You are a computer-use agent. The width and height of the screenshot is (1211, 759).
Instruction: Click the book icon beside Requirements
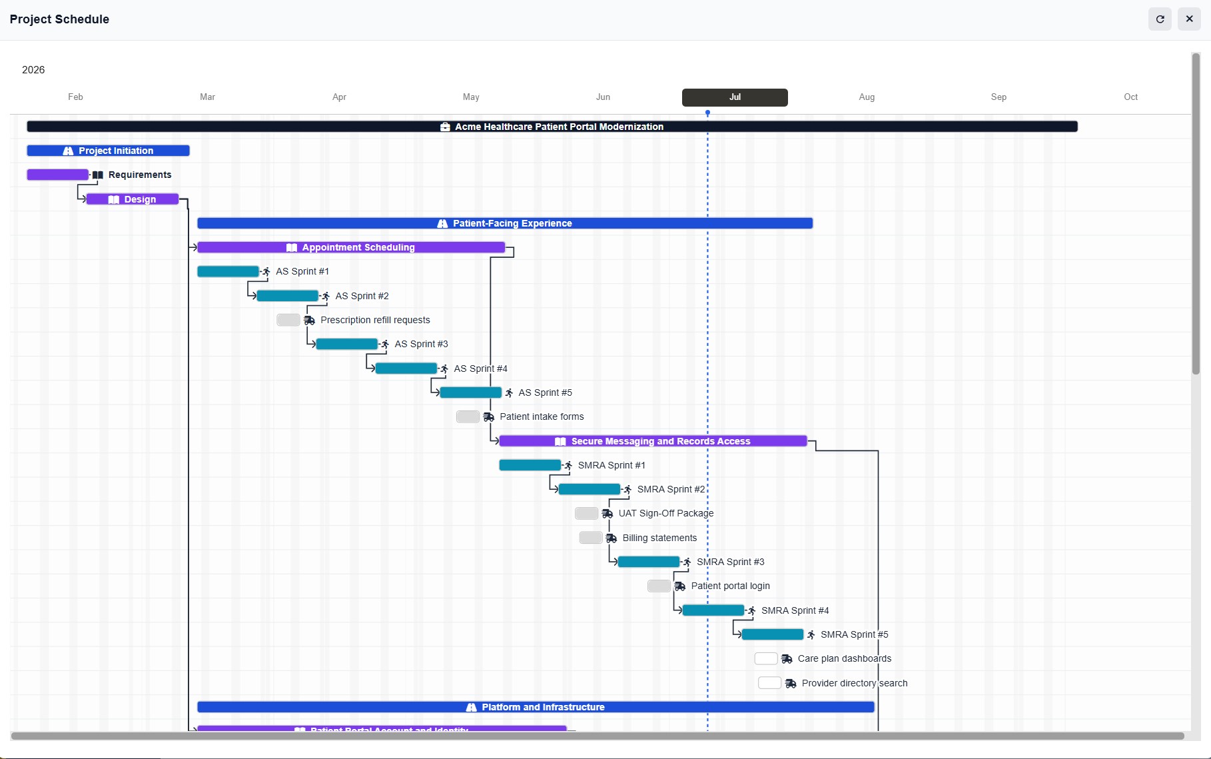tap(98, 175)
